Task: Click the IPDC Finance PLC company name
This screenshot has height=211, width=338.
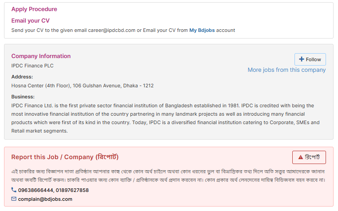Action: click(32, 66)
